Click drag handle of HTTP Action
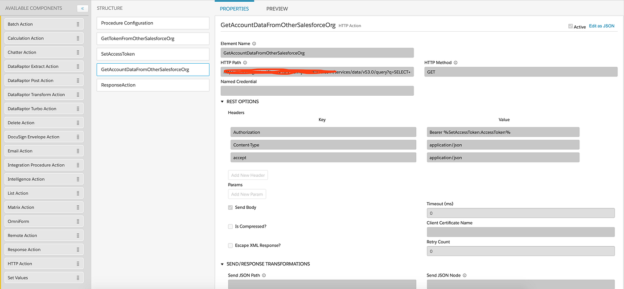 click(x=78, y=264)
